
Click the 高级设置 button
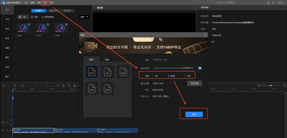click(194, 83)
